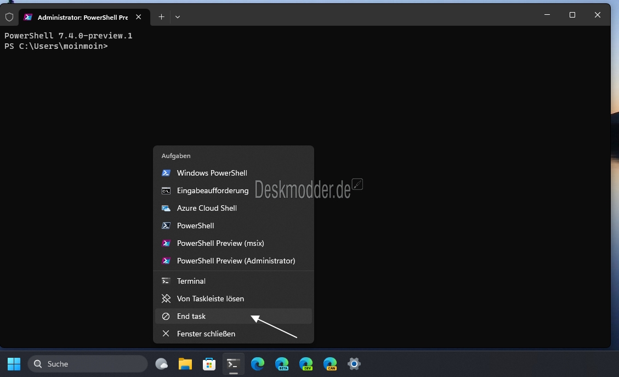Open Microsoft Store from the taskbar
This screenshot has width=619, height=377.
click(209, 364)
